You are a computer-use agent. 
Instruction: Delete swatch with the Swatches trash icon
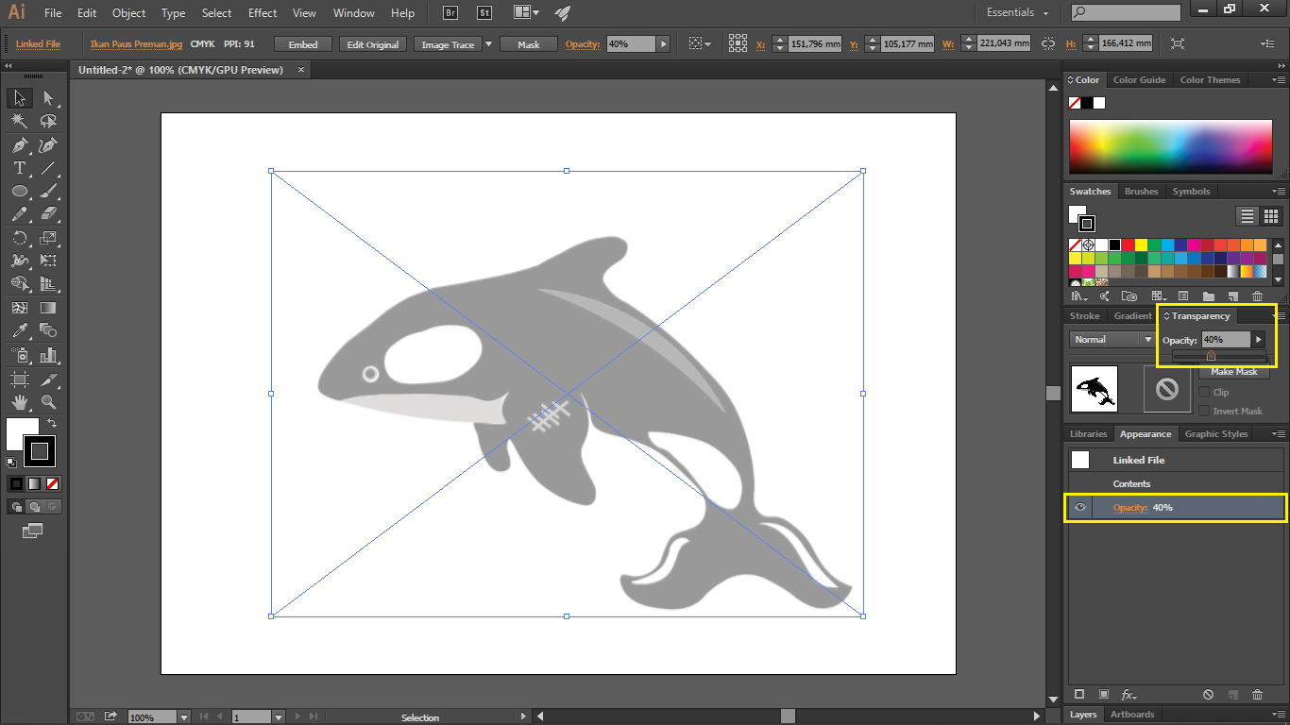(x=1257, y=296)
